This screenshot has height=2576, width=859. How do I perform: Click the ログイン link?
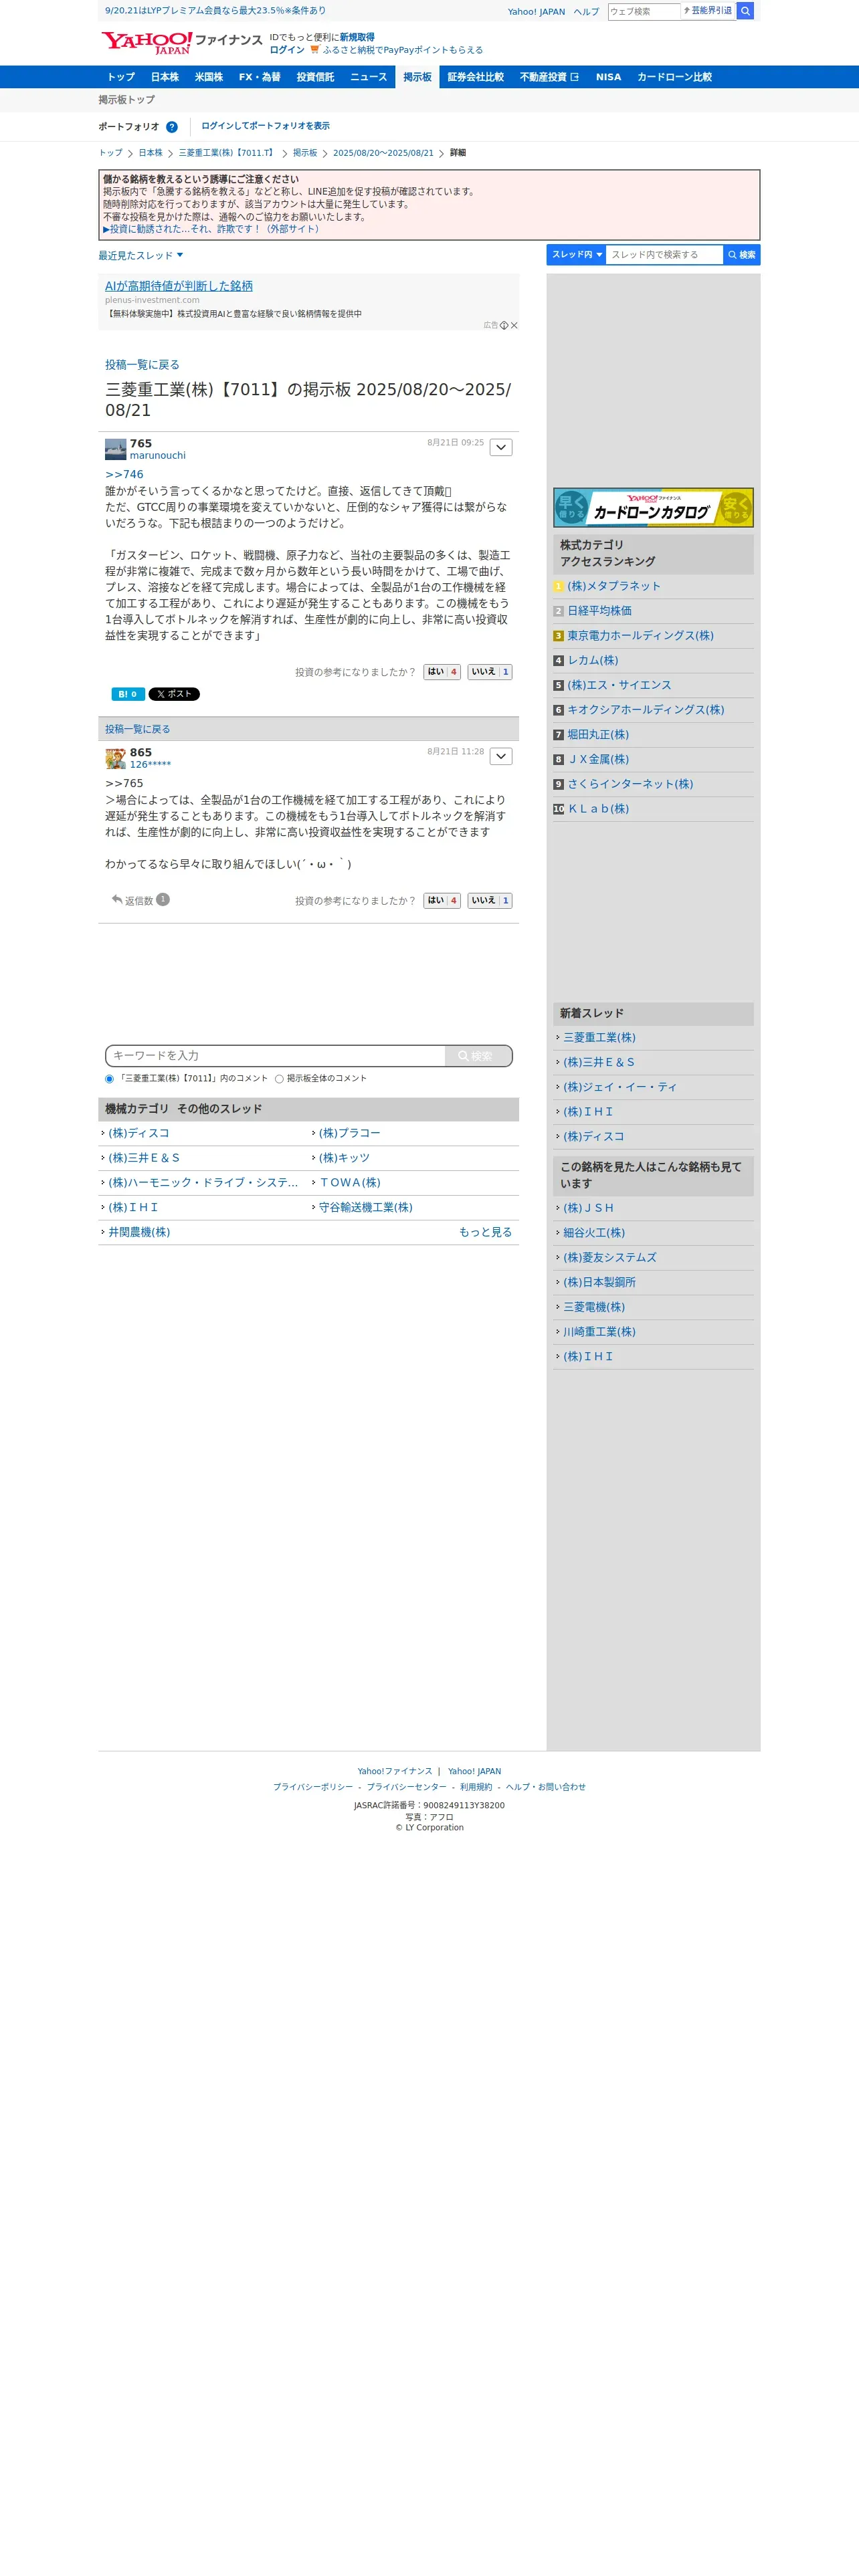point(287,50)
